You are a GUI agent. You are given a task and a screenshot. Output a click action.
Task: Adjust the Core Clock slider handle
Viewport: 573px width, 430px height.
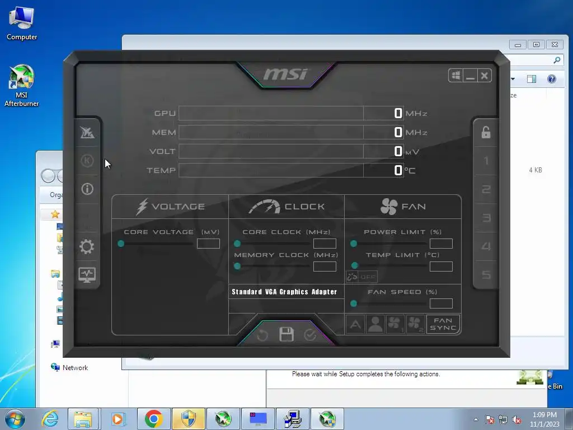(237, 244)
